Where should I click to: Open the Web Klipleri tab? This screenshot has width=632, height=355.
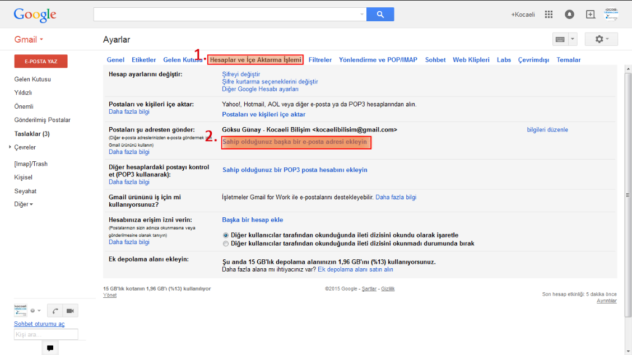click(471, 60)
